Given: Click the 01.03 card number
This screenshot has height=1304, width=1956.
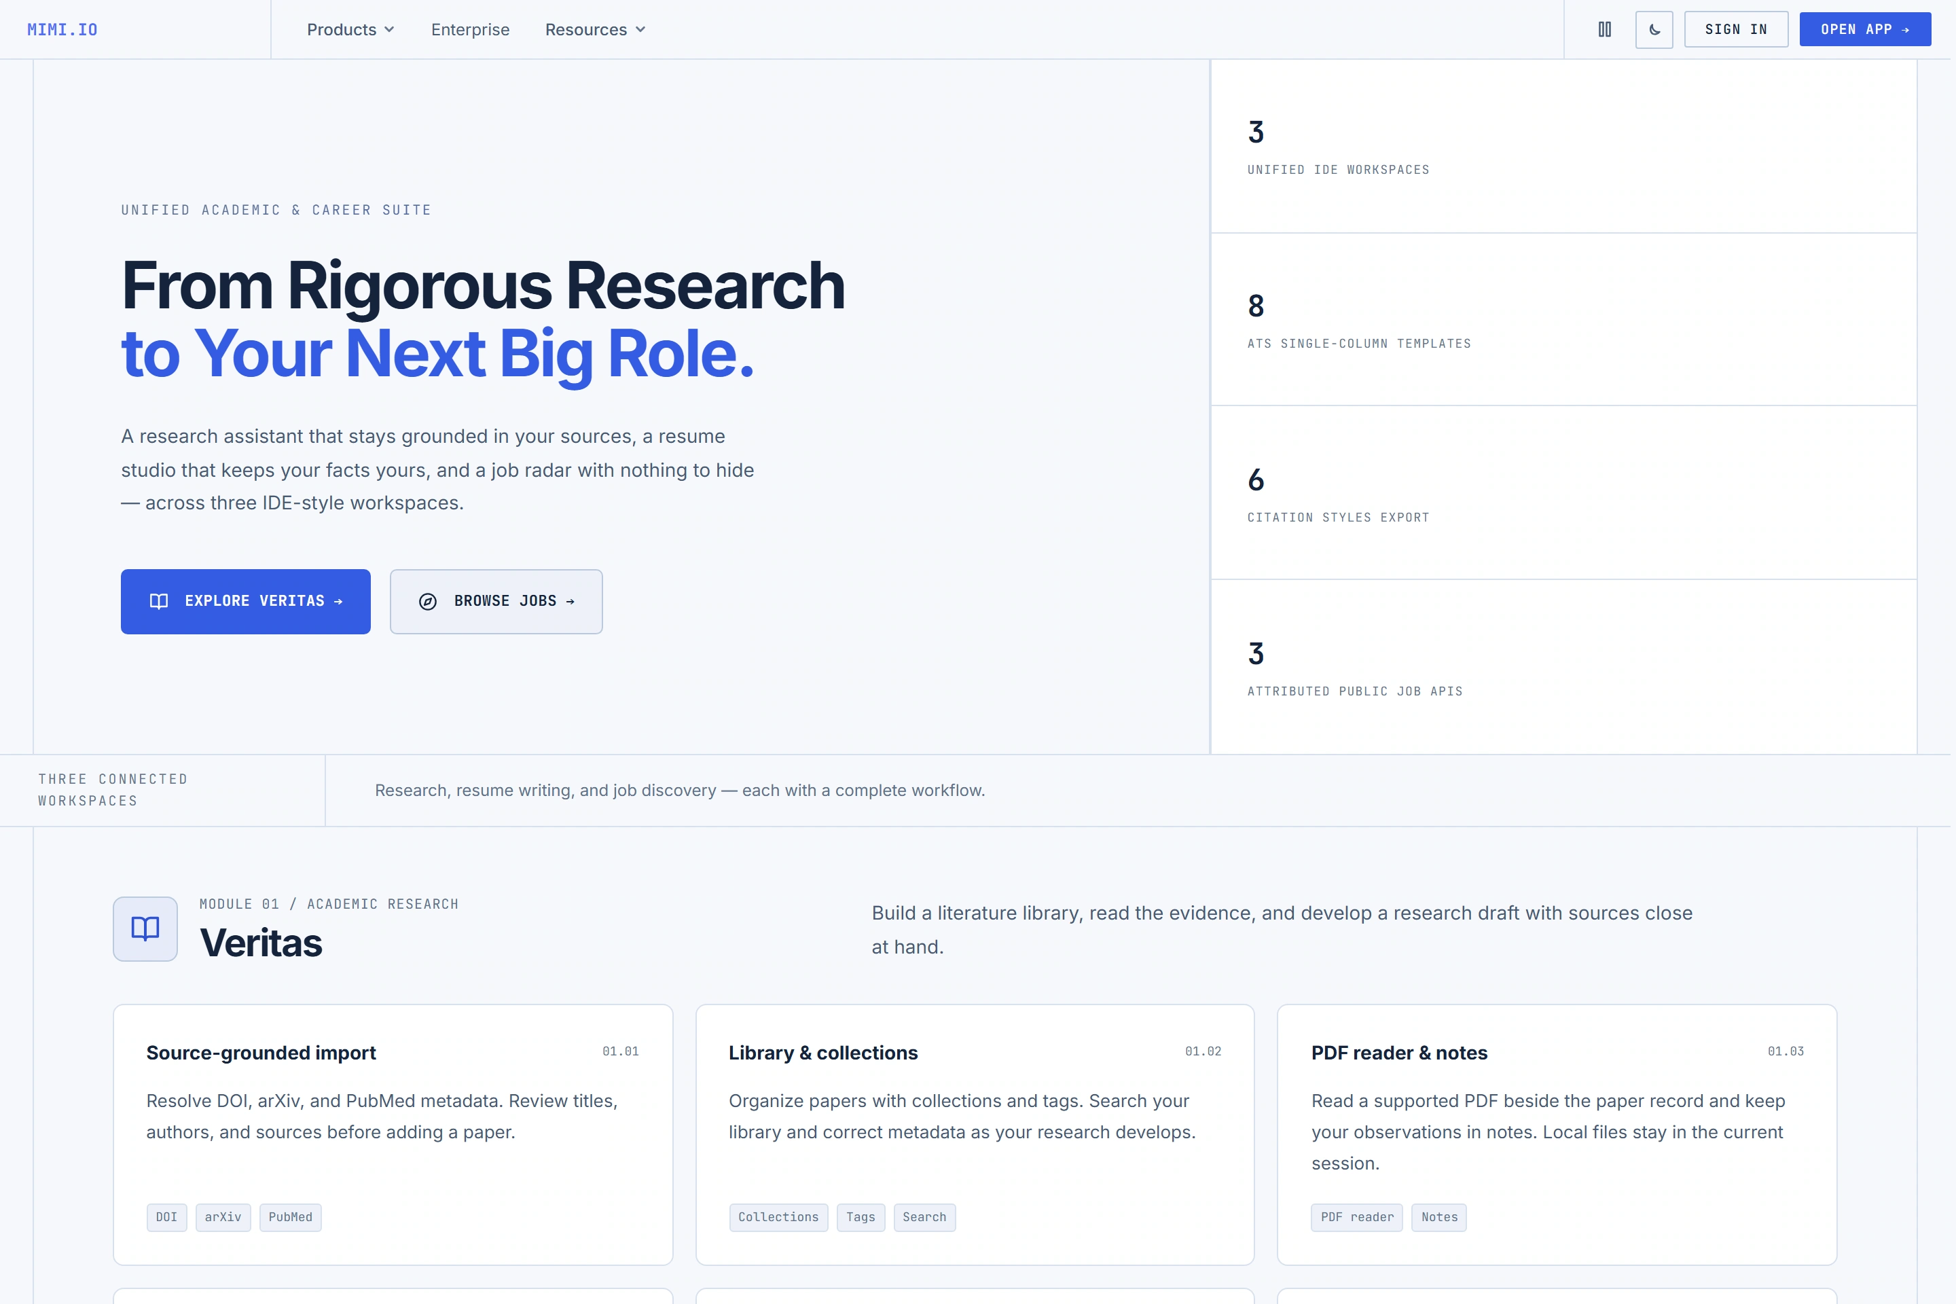Looking at the screenshot, I should 1786,1051.
